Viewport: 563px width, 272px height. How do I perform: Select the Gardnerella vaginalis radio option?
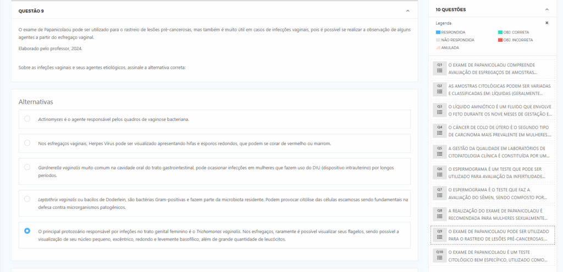click(x=27, y=167)
